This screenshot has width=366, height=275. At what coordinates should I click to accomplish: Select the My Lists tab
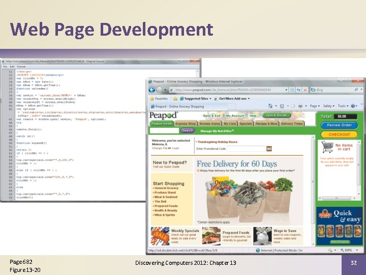[x=230, y=123]
